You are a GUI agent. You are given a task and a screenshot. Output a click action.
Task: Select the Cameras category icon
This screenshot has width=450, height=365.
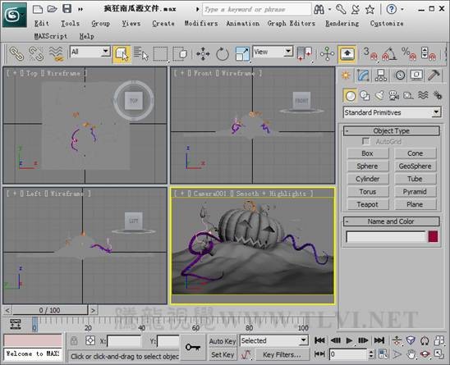[x=394, y=95]
